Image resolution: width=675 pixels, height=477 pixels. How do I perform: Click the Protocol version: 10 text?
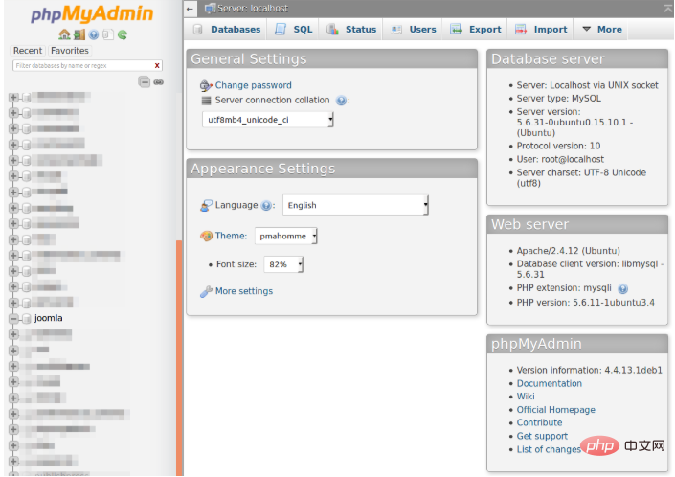pos(558,146)
